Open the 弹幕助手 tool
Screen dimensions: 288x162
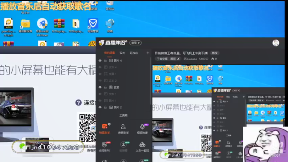(104, 129)
